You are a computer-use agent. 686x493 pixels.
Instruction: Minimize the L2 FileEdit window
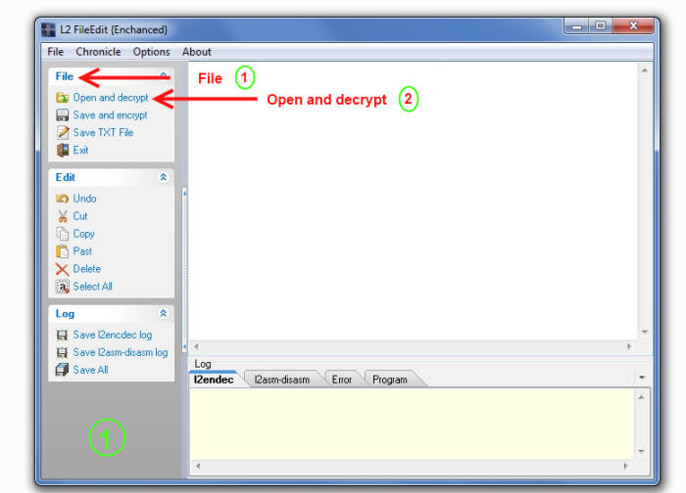[576, 26]
